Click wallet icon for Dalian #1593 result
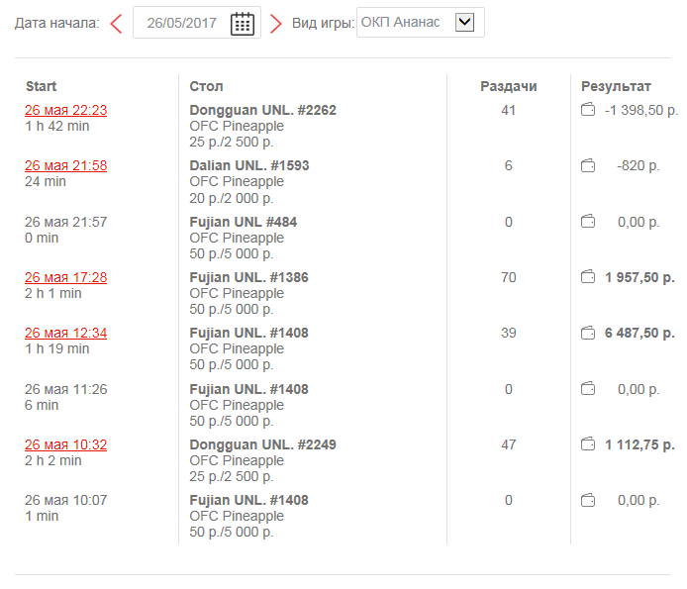This screenshot has width=687, height=589. click(x=587, y=165)
